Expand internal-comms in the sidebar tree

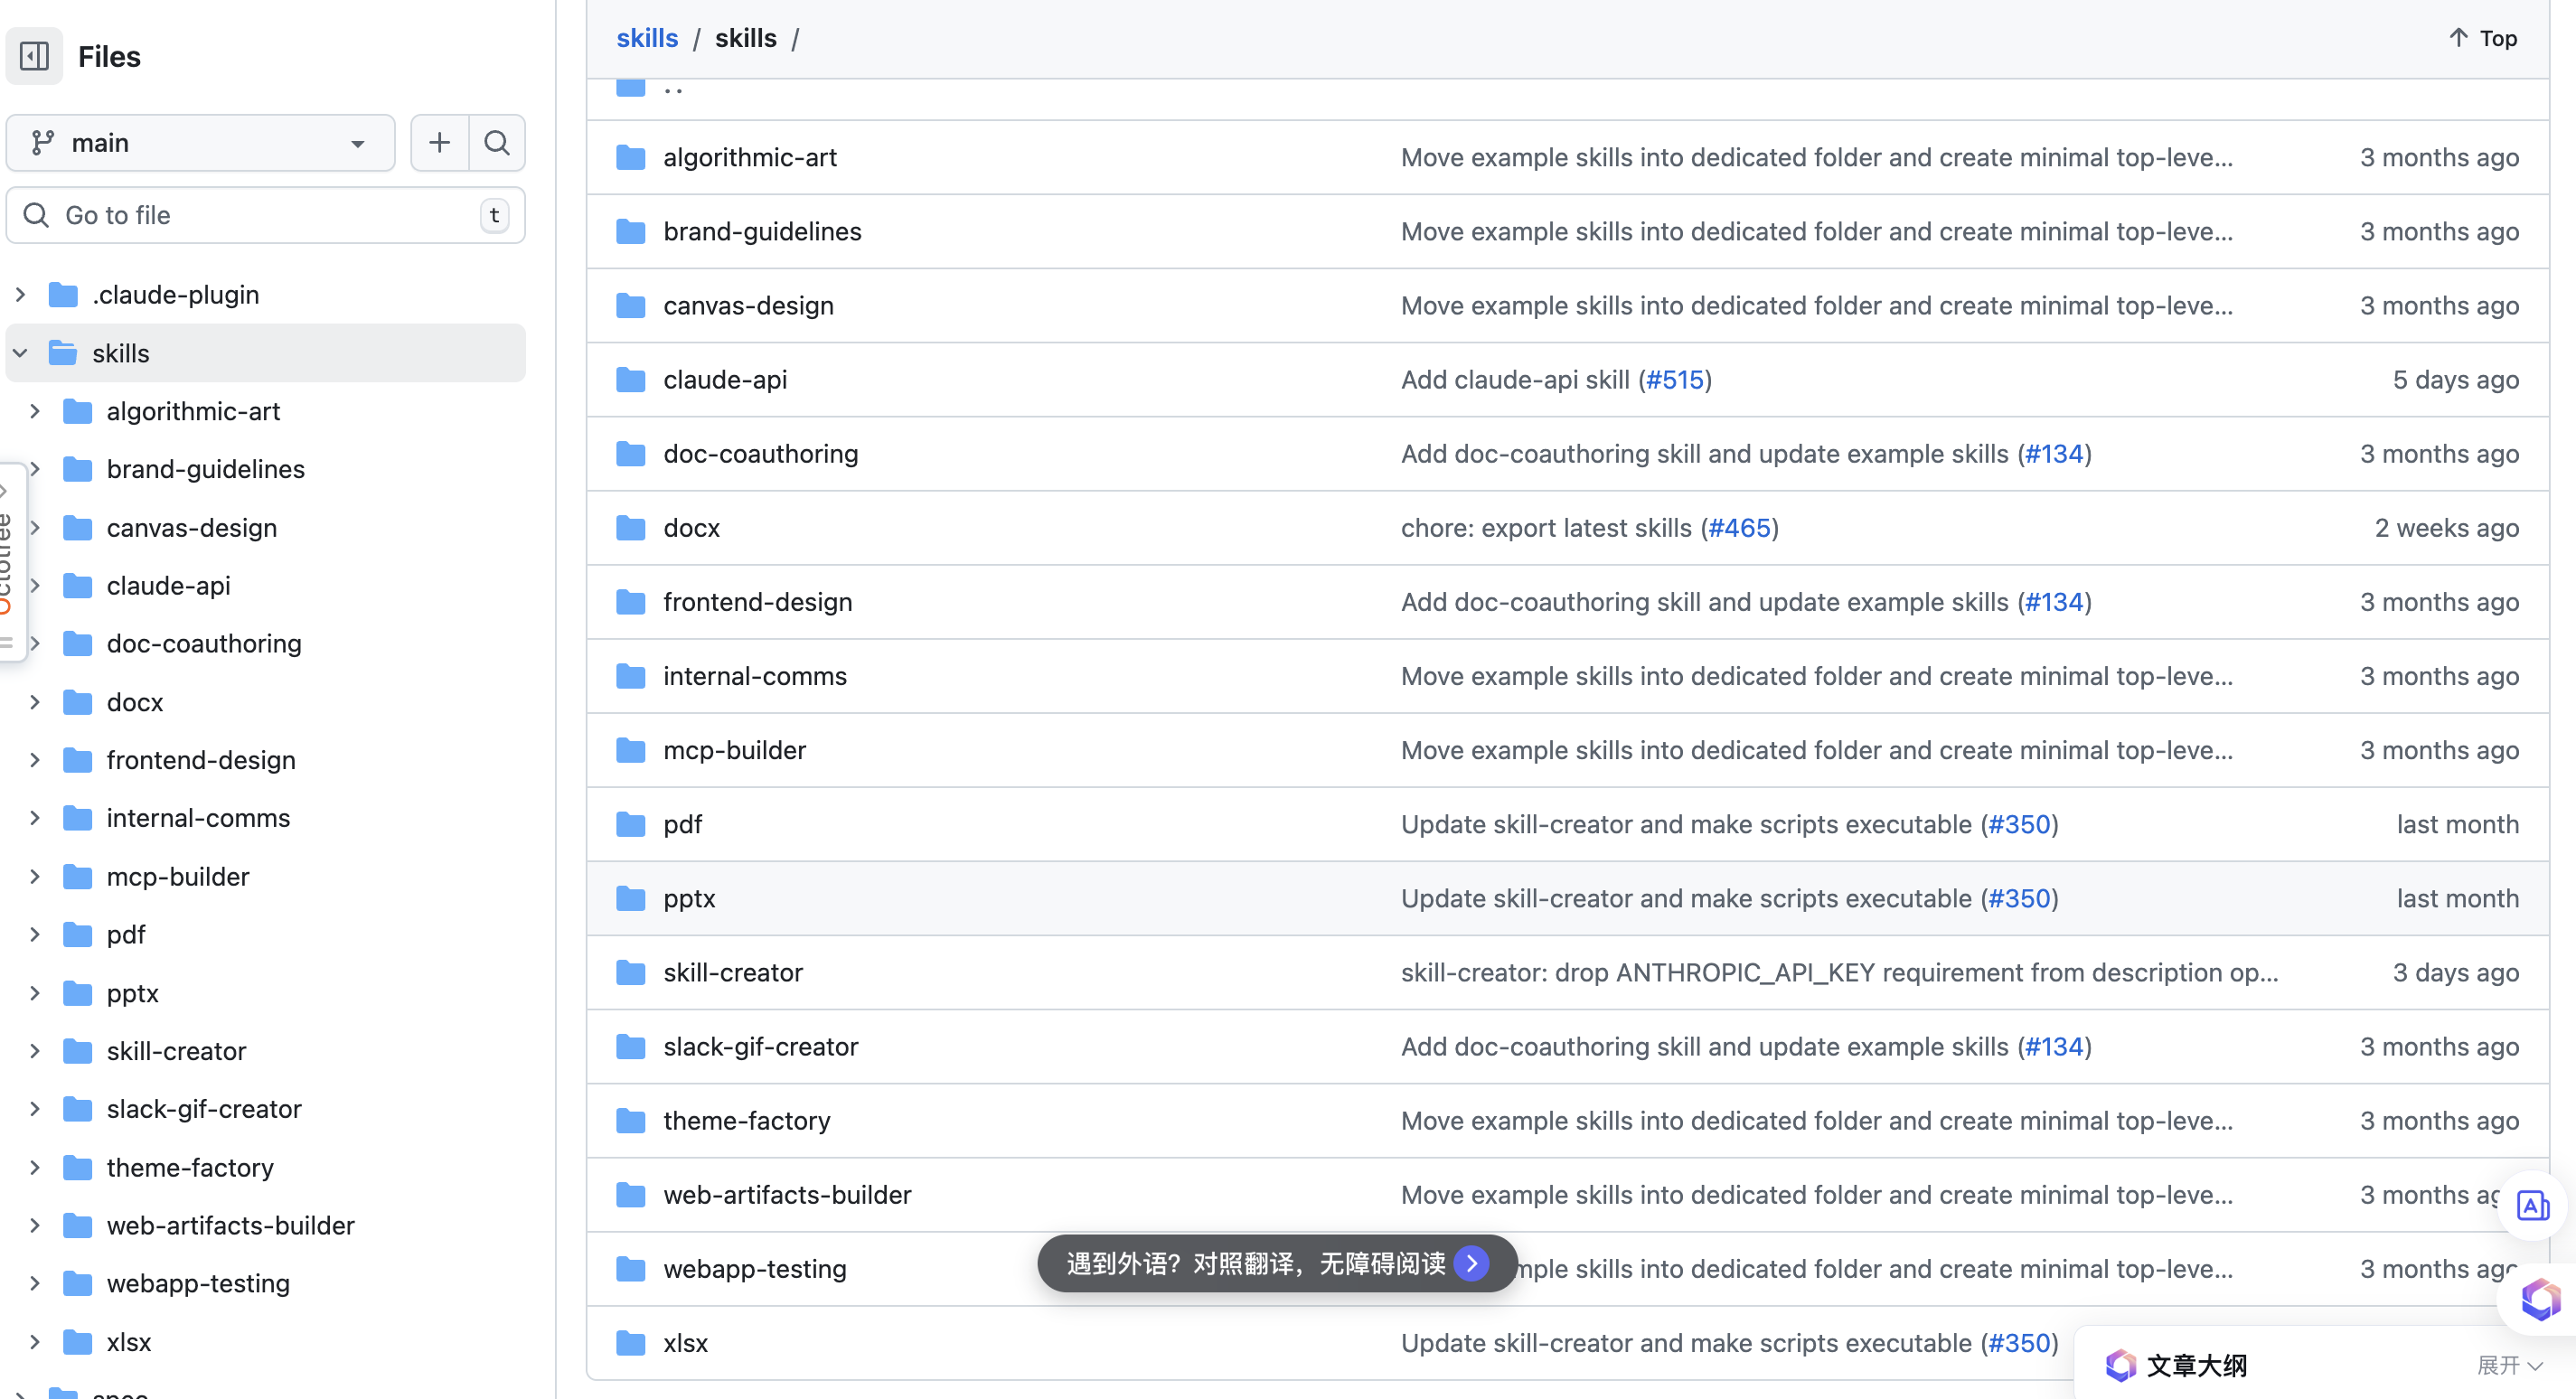(x=35, y=818)
